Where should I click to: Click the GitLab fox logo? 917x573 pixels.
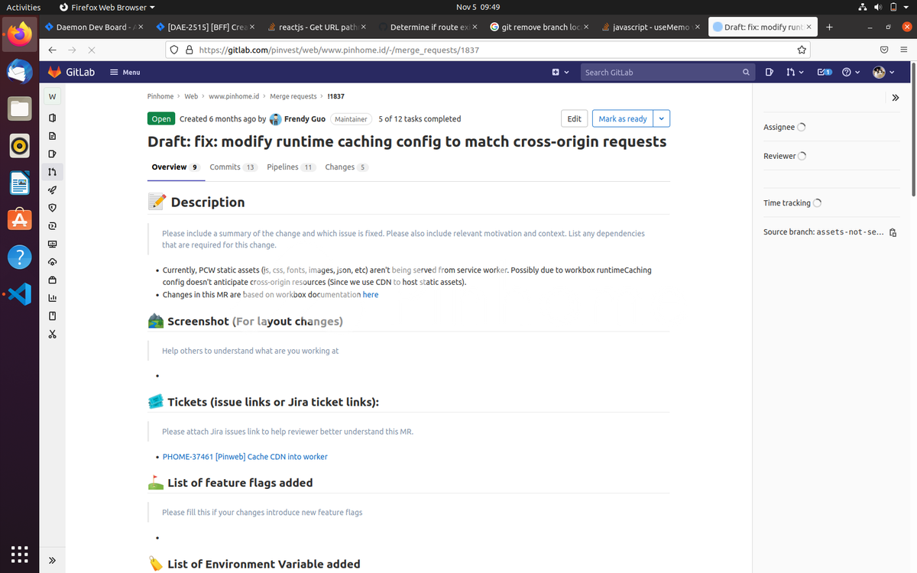click(x=55, y=72)
